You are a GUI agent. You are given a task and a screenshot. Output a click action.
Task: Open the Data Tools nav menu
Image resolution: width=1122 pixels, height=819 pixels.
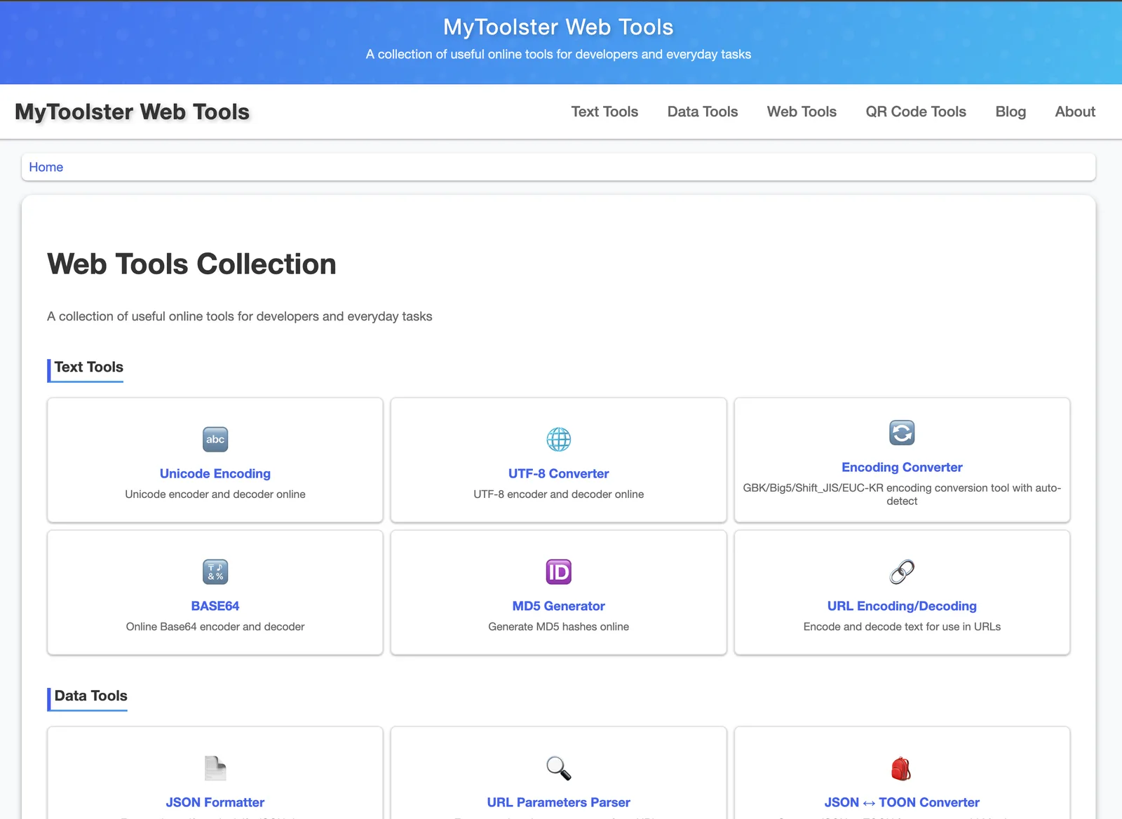tap(703, 111)
